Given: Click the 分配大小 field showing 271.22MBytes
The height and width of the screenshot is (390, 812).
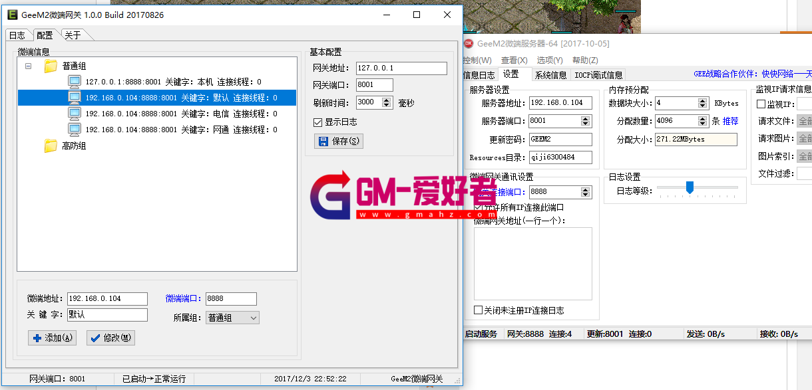Looking at the screenshot, I should [x=696, y=140].
